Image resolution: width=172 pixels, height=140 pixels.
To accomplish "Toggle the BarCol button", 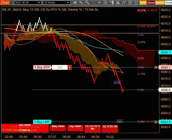I will [x=160, y=3].
